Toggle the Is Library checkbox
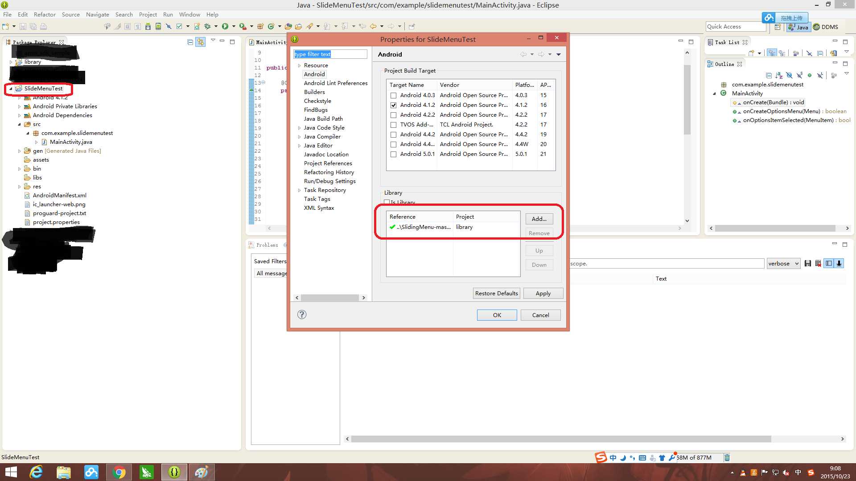This screenshot has width=856, height=481. (x=387, y=202)
